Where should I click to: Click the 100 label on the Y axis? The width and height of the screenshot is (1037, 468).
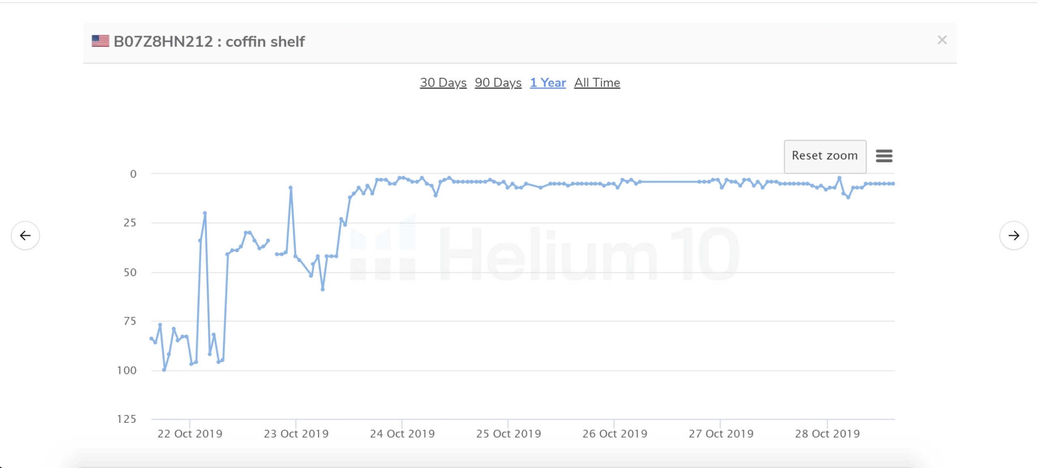(127, 371)
